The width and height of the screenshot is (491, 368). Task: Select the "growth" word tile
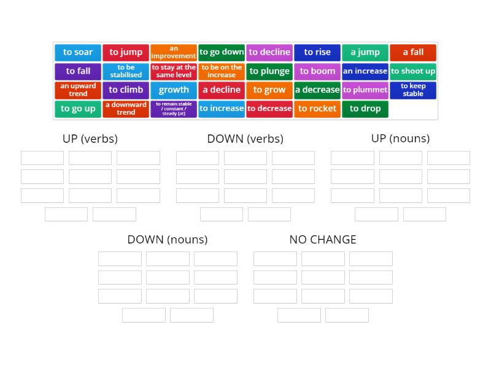coord(174,90)
